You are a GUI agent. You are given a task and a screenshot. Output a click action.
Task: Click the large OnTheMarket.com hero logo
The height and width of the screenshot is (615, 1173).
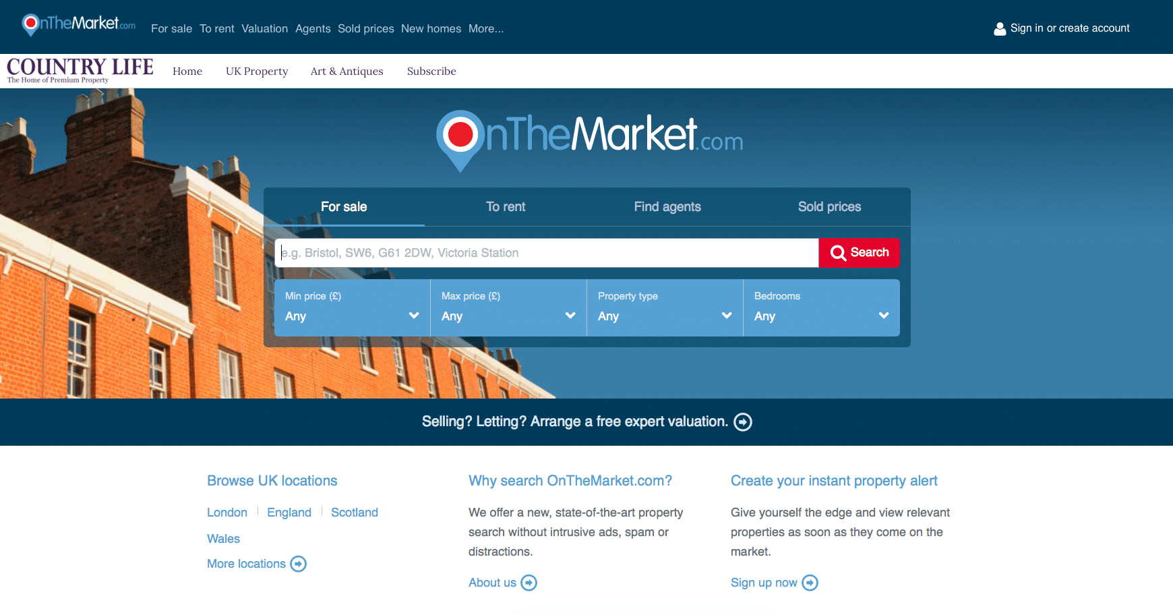[x=589, y=140]
